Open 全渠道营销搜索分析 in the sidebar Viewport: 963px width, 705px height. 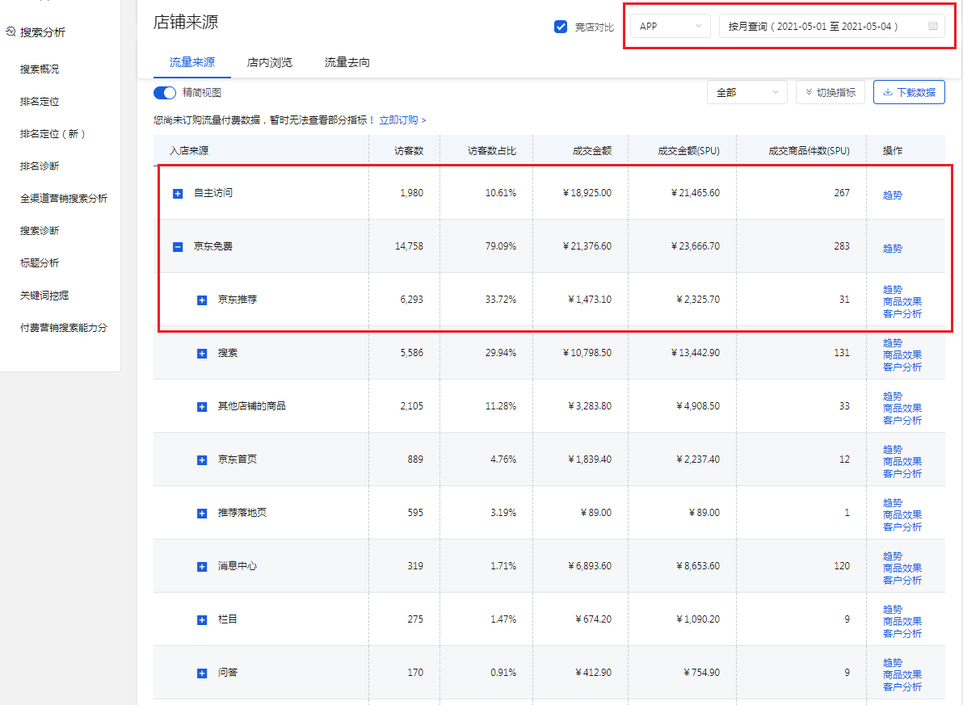click(63, 199)
